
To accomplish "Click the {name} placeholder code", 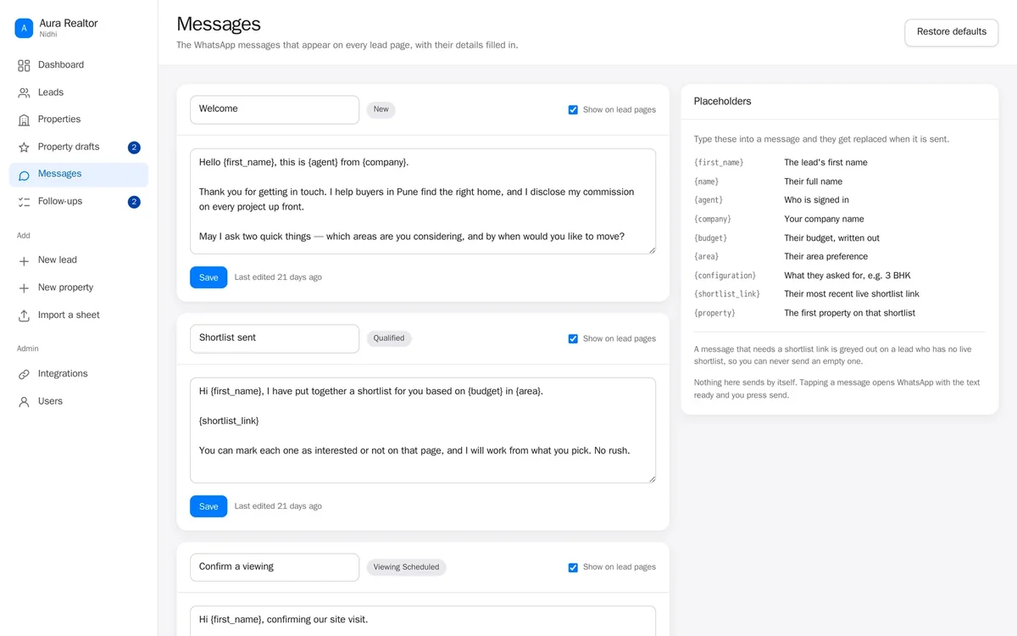I will (x=706, y=181).
